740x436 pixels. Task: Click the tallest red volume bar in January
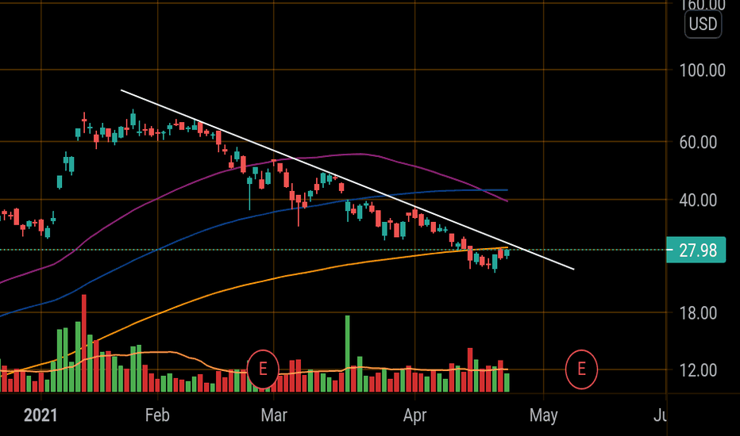pos(84,343)
